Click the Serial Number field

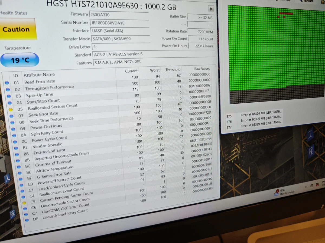pyautogui.click(x=119, y=23)
